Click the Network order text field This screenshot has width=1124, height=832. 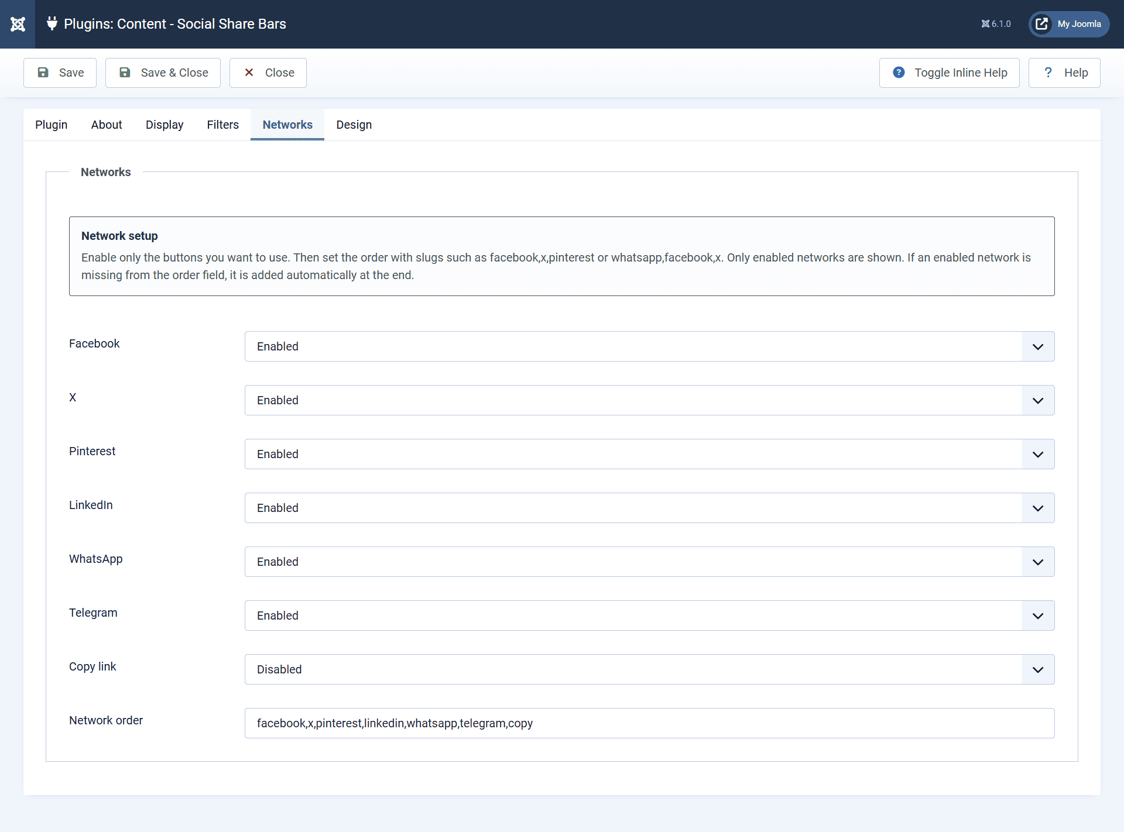coord(649,723)
